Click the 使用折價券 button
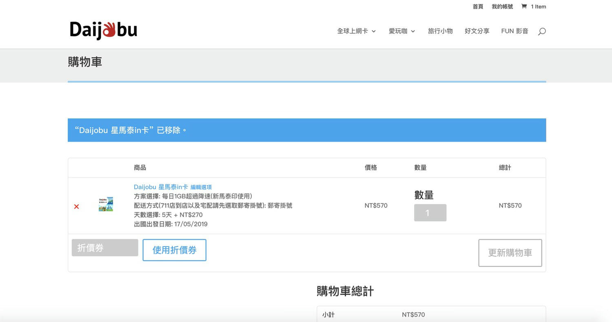Viewport: 612px width, 322px height. 174,250
